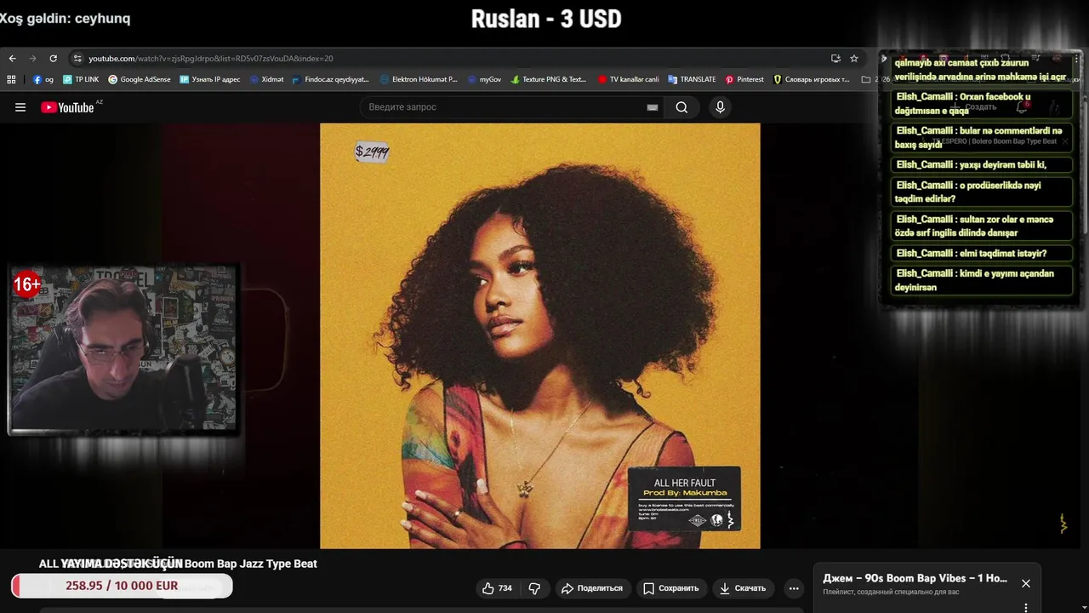Click chat message 'kimdi e yayımı açandan deyinirsən'
The height and width of the screenshot is (613, 1089).
pyautogui.click(x=981, y=280)
